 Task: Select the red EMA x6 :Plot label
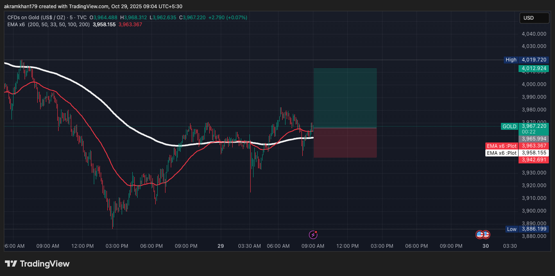pyautogui.click(x=501, y=146)
